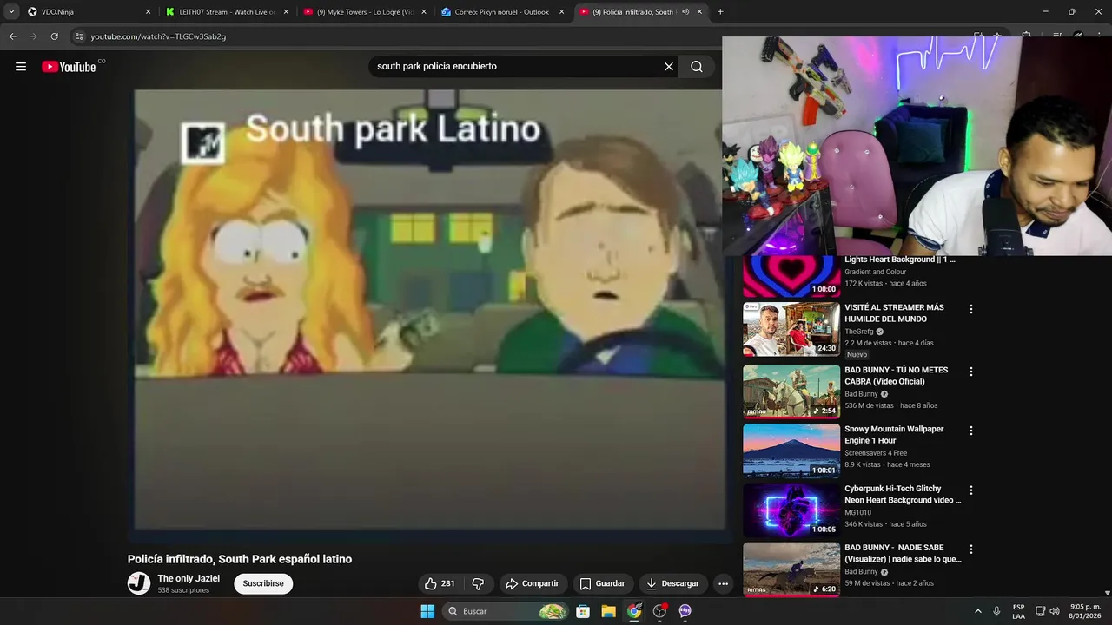Open options menu for VISITÉ AL STREAMER video
Viewport: 1112px width, 625px height.
[x=971, y=309]
